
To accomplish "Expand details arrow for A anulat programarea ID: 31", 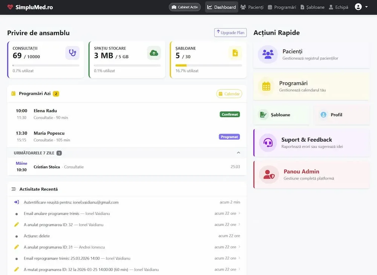I will (239, 247).
